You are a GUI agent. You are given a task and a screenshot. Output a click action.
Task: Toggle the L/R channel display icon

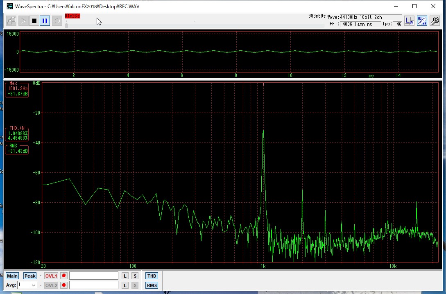point(409,21)
